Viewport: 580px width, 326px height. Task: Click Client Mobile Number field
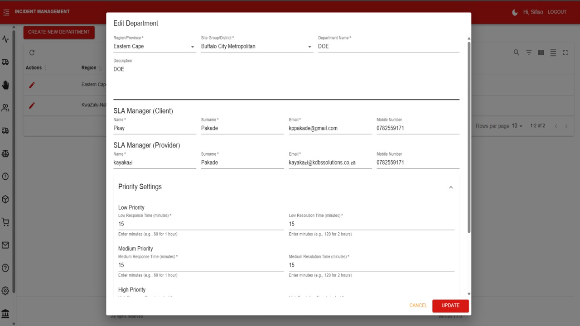pyautogui.click(x=418, y=128)
